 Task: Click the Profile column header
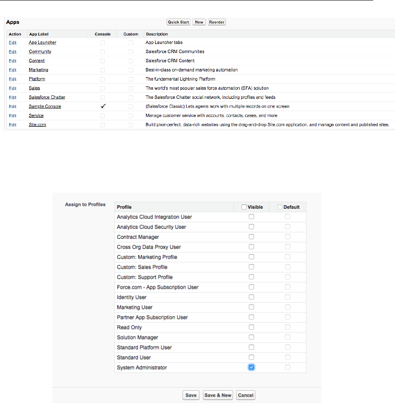coord(124,207)
